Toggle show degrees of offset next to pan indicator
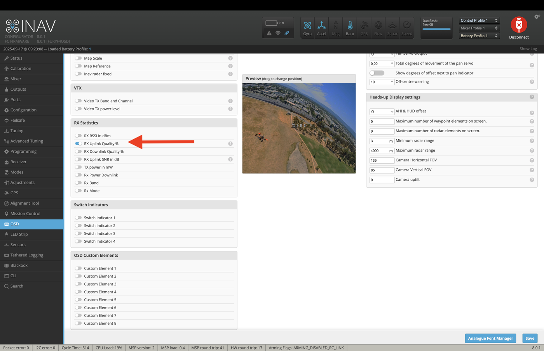Screen dimensions: 544x351 [x=377, y=73]
